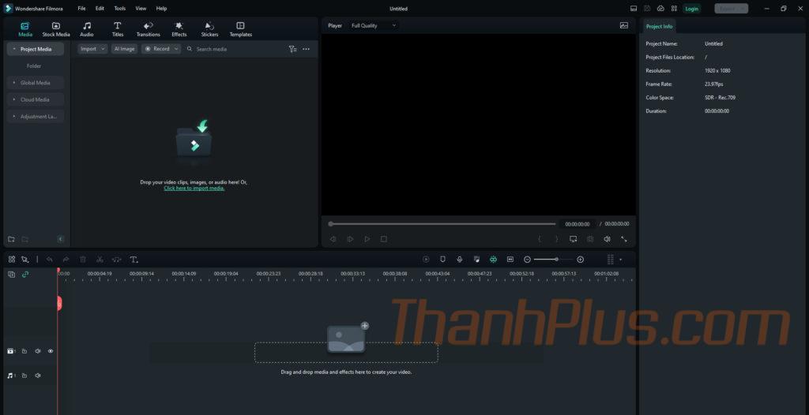
Task: Click the media filter icon
Action: (x=292, y=49)
